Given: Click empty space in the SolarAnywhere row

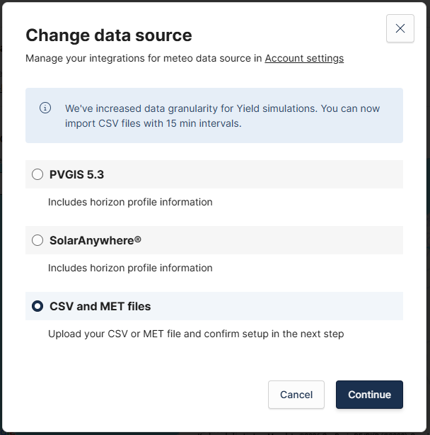Looking at the screenshot, I should click(x=283, y=240).
